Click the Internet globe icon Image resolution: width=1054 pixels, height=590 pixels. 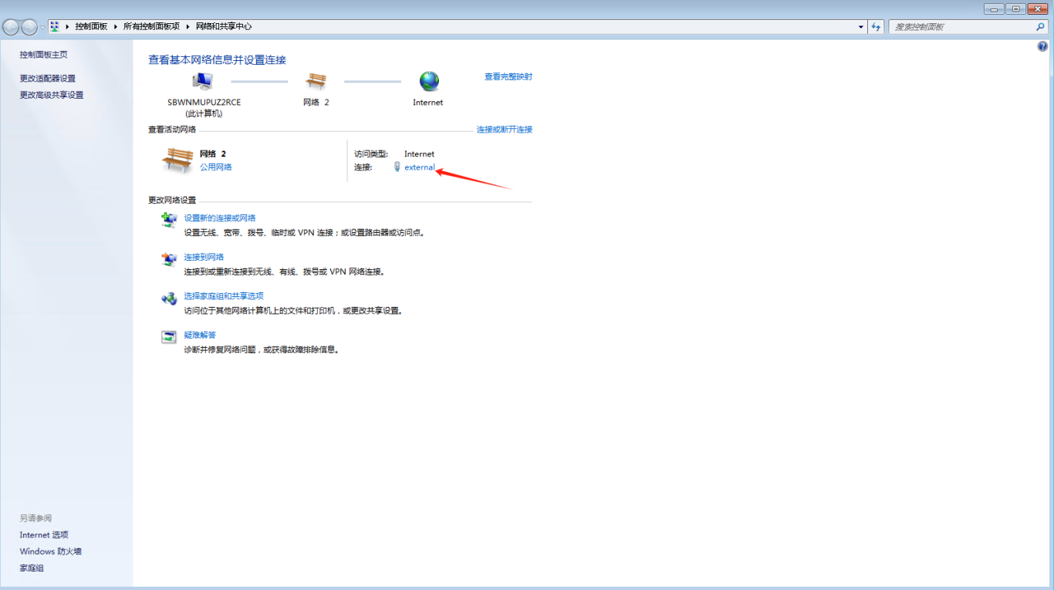429,81
